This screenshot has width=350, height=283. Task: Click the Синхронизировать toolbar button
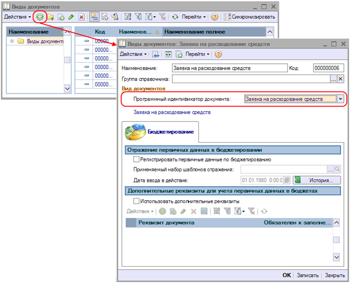coord(250,17)
